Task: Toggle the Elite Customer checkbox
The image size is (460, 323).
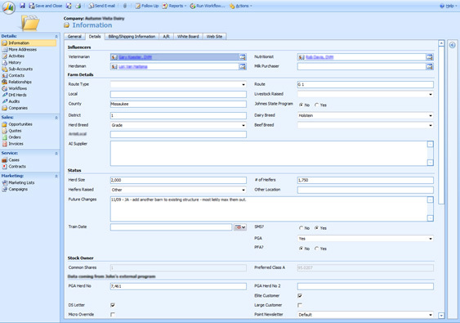Action: point(300,295)
